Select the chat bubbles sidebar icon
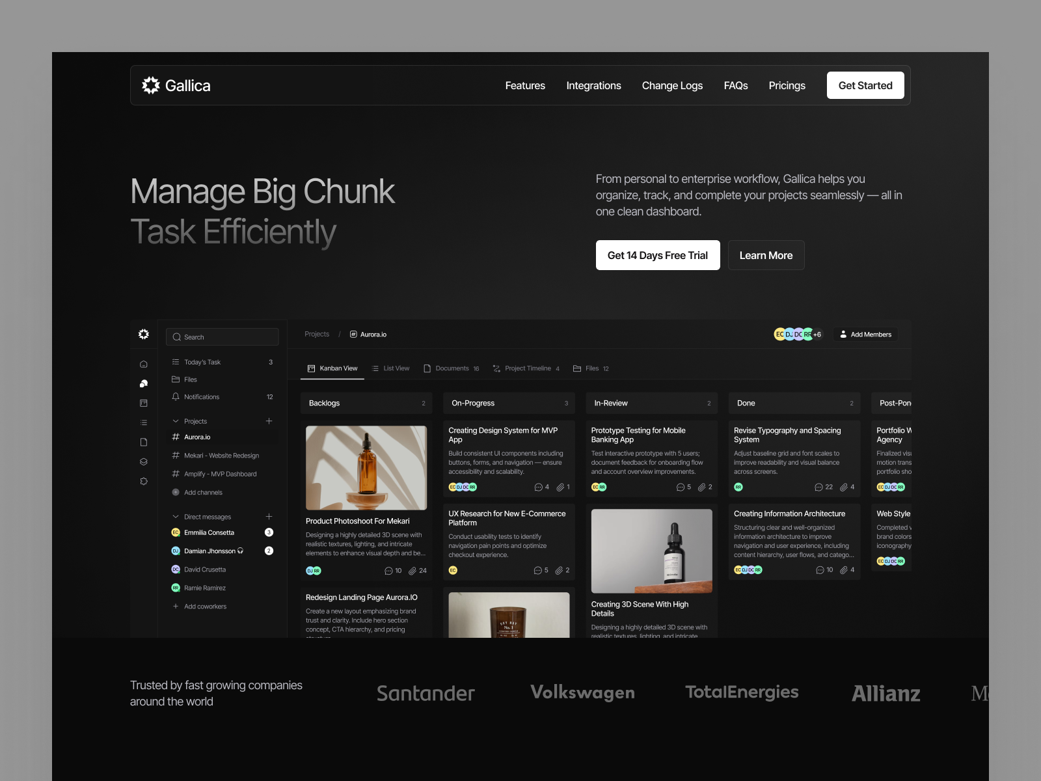This screenshot has width=1041, height=781. 144,384
